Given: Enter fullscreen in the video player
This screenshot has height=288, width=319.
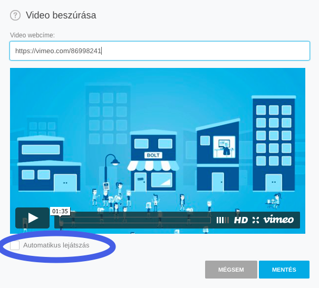Looking at the screenshot, I should [256, 220].
